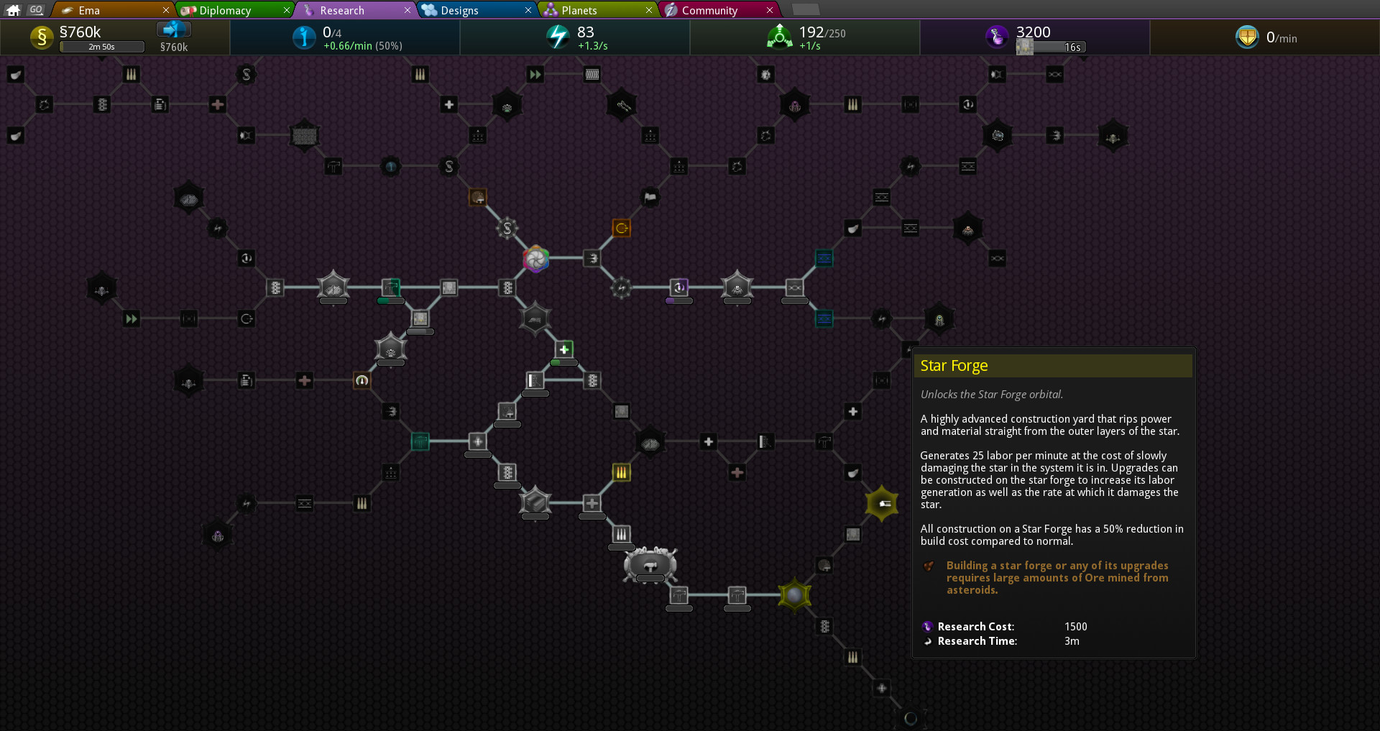Screen dimensions: 1380x731
Task: Click the GO button next to the home icon
Action: (x=35, y=9)
